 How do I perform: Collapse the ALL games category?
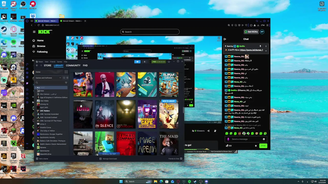coord(36,88)
